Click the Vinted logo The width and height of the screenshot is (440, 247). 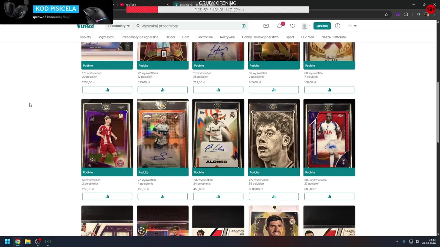[86, 26]
